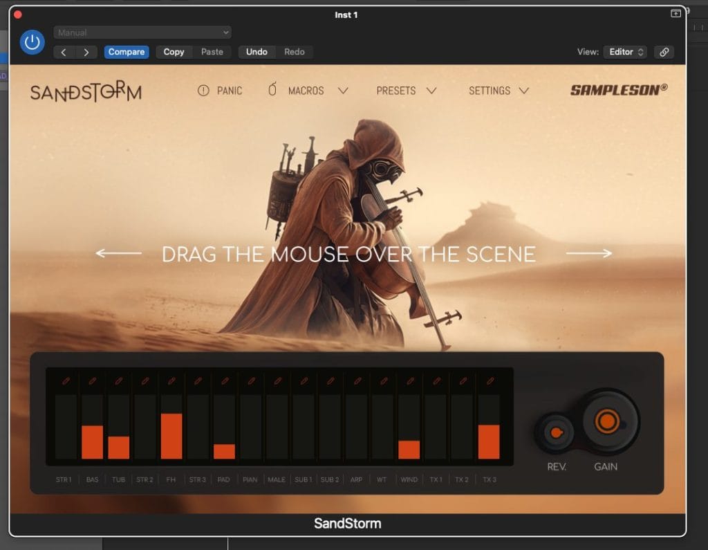Click the empty STR 2 level bar

click(145, 427)
